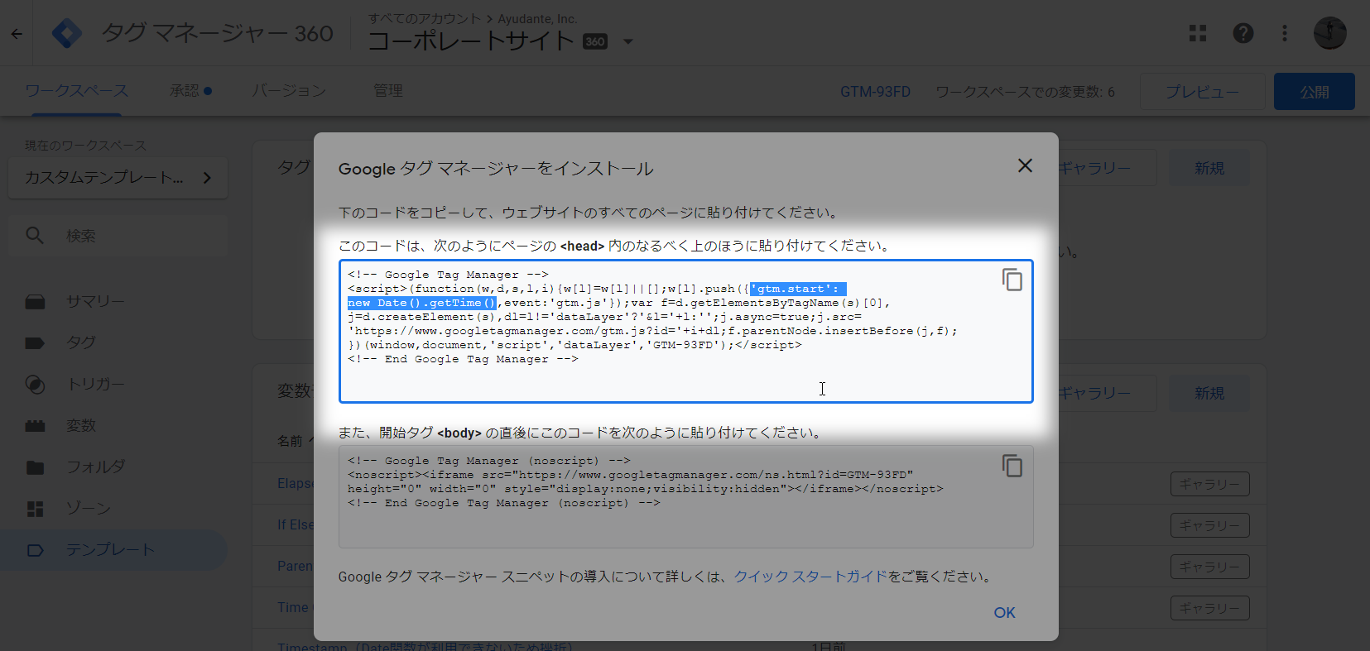Open the more options vertical dots
This screenshot has width=1370, height=651.
[x=1285, y=33]
